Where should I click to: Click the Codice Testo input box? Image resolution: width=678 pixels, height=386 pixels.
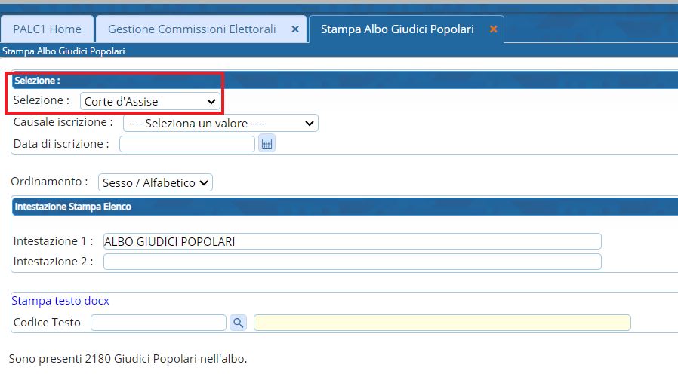click(x=159, y=323)
